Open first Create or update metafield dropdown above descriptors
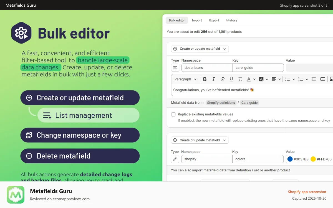 point(200,49)
